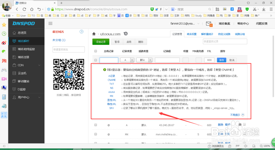The width and height of the screenshot is (275, 150).
Task: Switch to the 记录管理 tab
Action: (177, 34)
